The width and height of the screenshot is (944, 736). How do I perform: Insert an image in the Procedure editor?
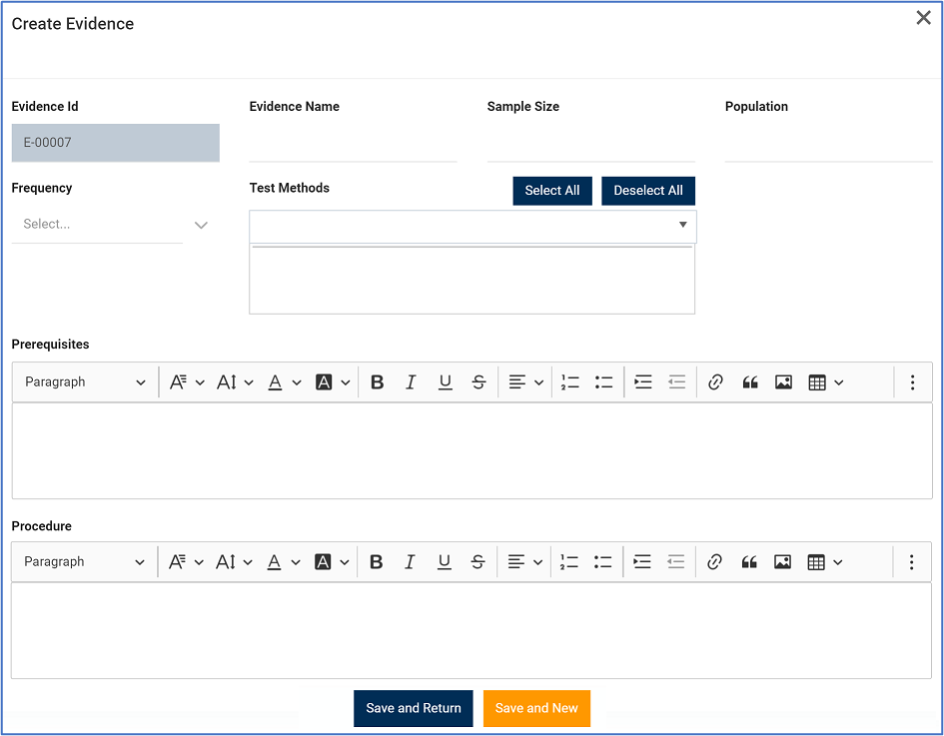coord(782,561)
